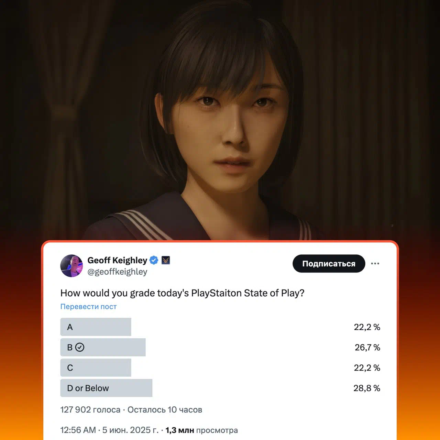Click the Перевести пост translate link
The image size is (440, 440).
(88, 307)
